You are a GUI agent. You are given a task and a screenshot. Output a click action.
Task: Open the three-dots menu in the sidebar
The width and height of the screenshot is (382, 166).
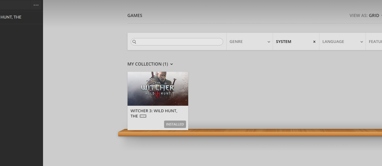[36, 5]
